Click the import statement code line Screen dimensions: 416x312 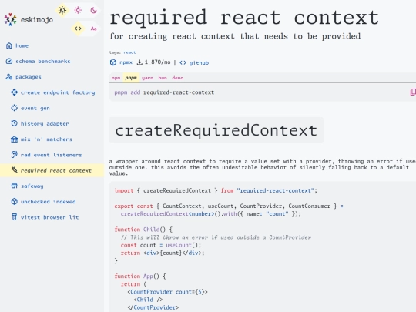click(216, 190)
